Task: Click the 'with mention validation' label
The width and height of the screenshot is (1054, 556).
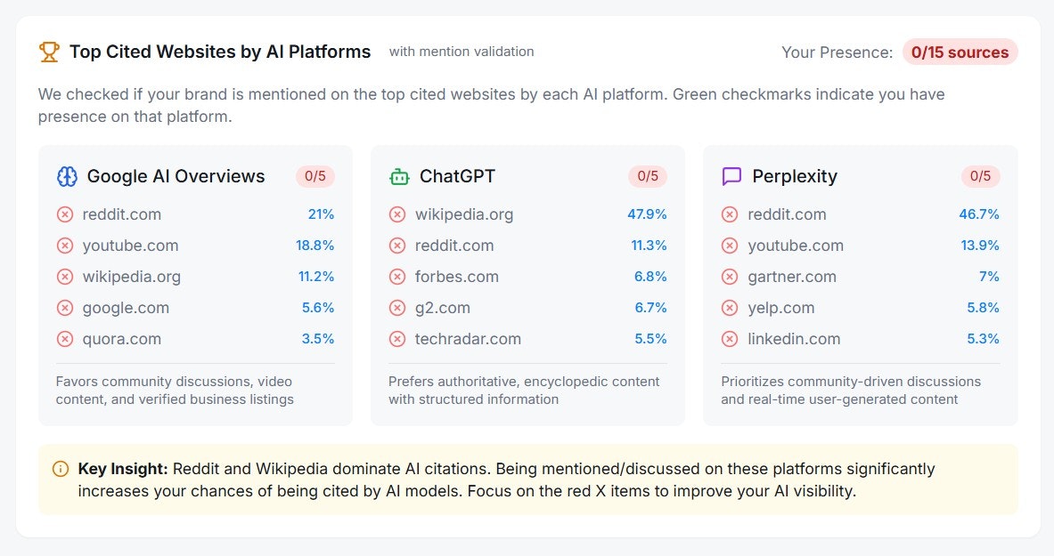Action: pyautogui.click(x=462, y=52)
